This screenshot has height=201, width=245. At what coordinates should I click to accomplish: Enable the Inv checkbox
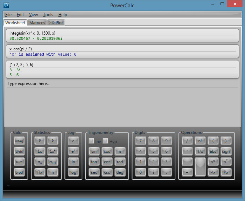(91, 141)
